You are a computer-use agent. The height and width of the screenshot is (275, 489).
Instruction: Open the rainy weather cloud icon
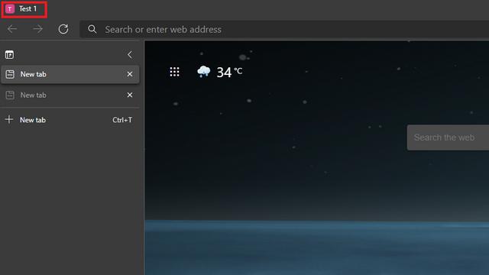pos(204,72)
